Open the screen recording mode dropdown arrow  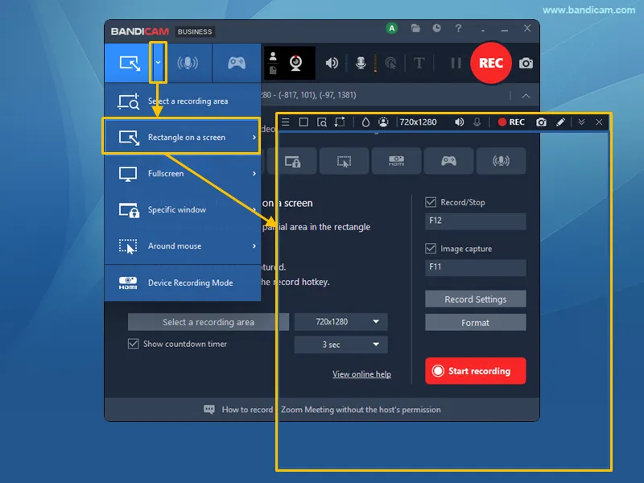[x=158, y=63]
